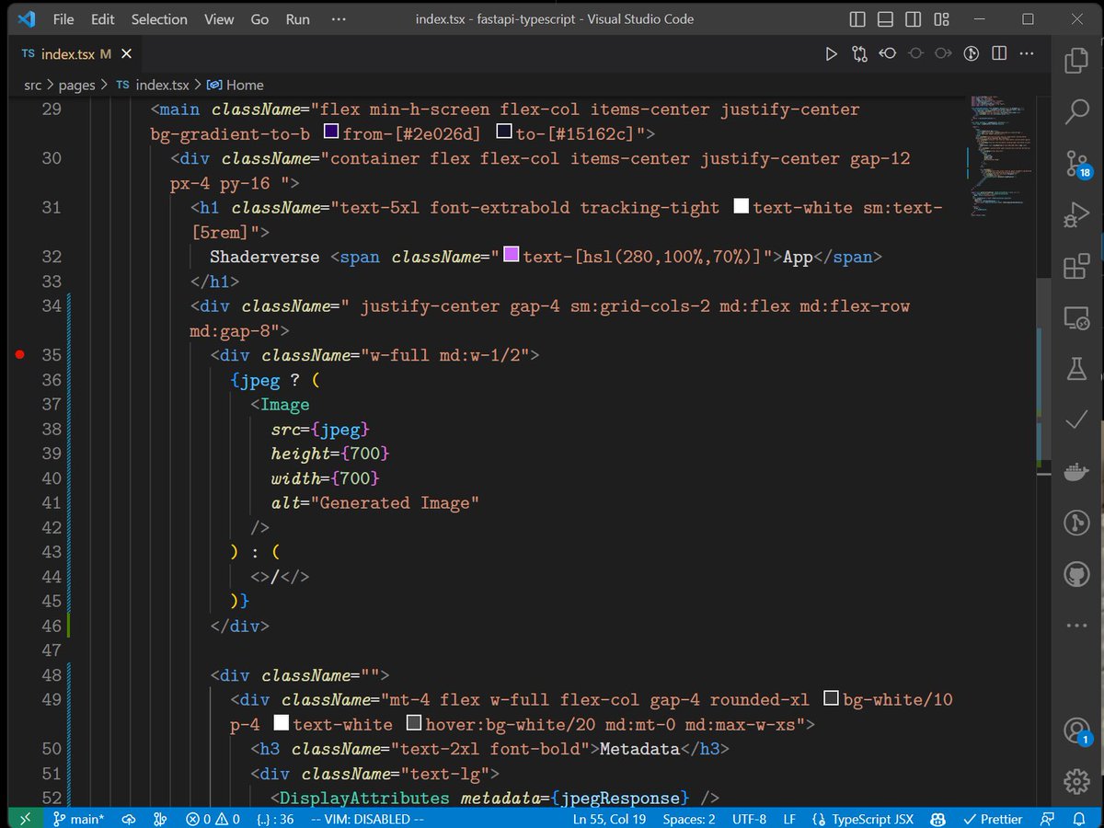Image resolution: width=1104 pixels, height=828 pixels.
Task: Expand the Home symbol breadcrumb
Action: 236,85
